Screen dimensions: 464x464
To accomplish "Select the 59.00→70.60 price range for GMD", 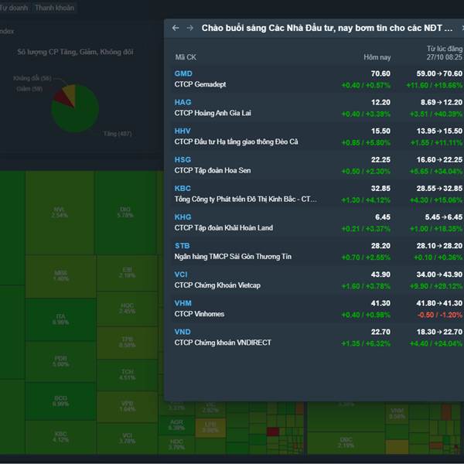I will [439, 73].
